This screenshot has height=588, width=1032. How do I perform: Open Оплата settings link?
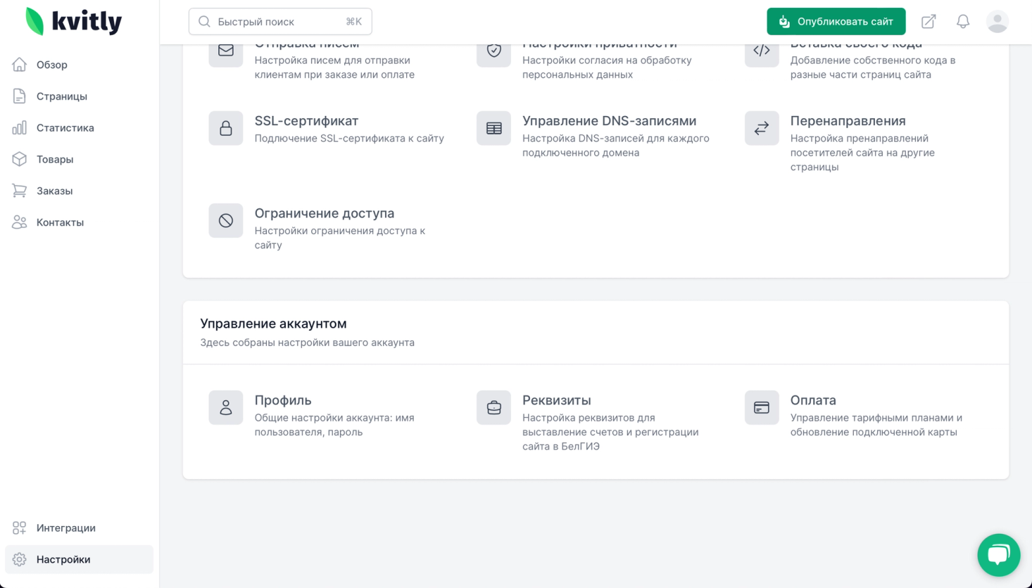coord(813,400)
